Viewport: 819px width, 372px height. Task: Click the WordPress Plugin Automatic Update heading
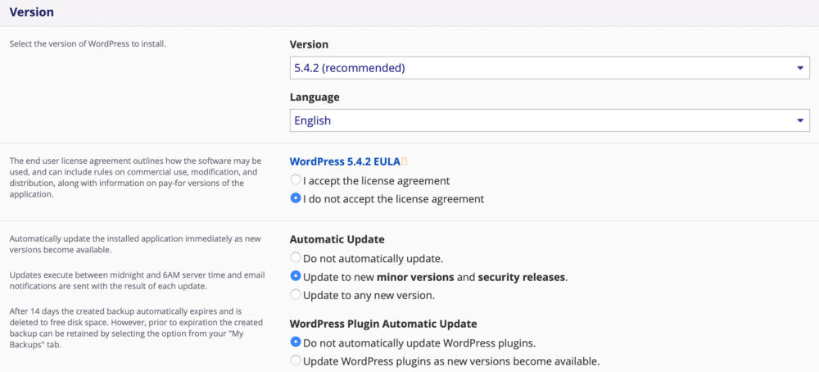[383, 324]
